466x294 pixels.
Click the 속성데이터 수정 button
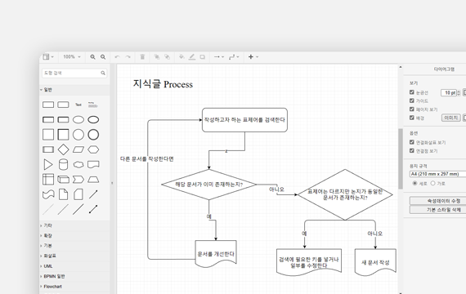437,201
